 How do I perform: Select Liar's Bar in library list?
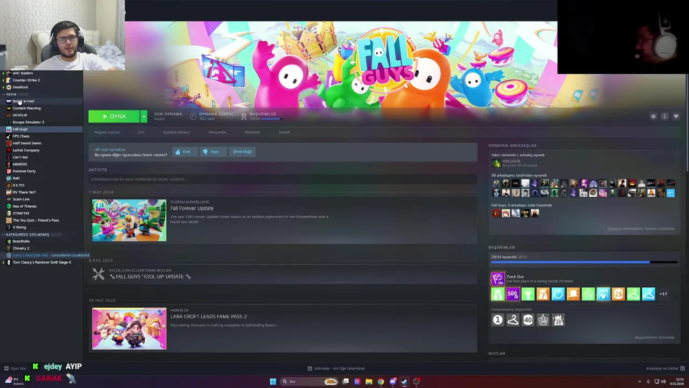click(x=20, y=157)
